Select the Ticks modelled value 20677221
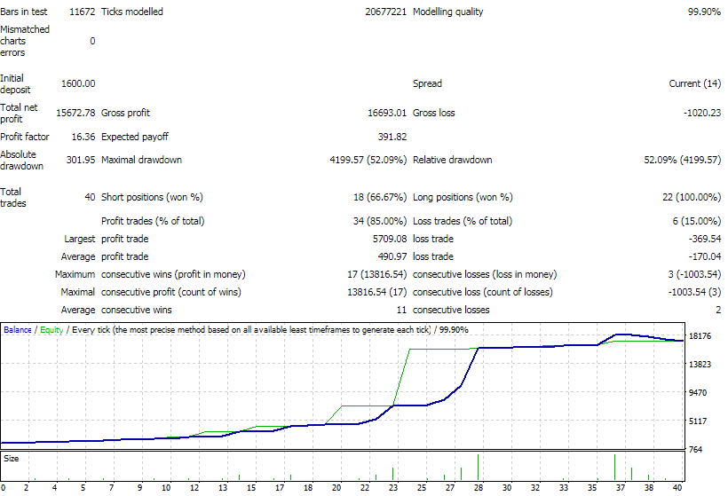Viewport: 728px width, 496px height. pos(385,12)
